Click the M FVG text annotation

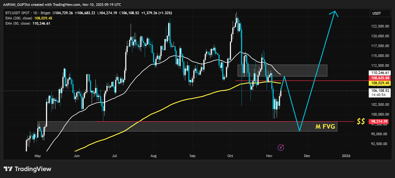pos(325,126)
